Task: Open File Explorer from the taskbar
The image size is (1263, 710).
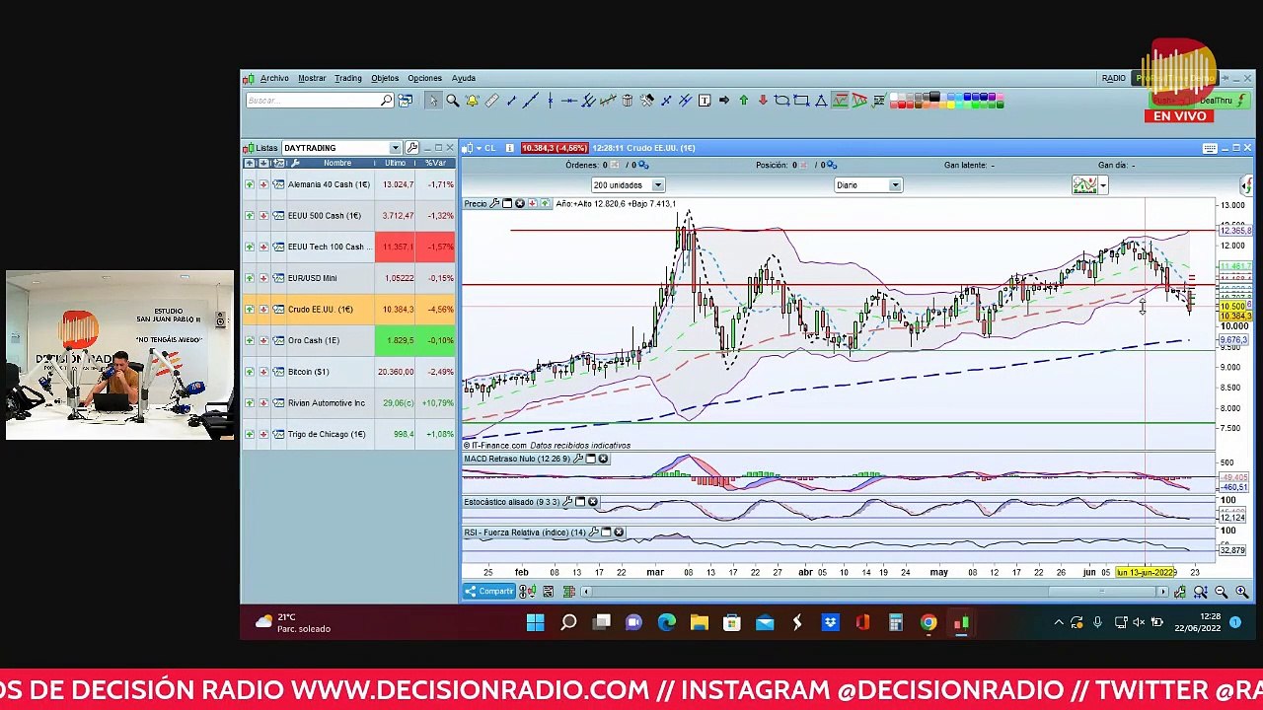Action: 699,622
